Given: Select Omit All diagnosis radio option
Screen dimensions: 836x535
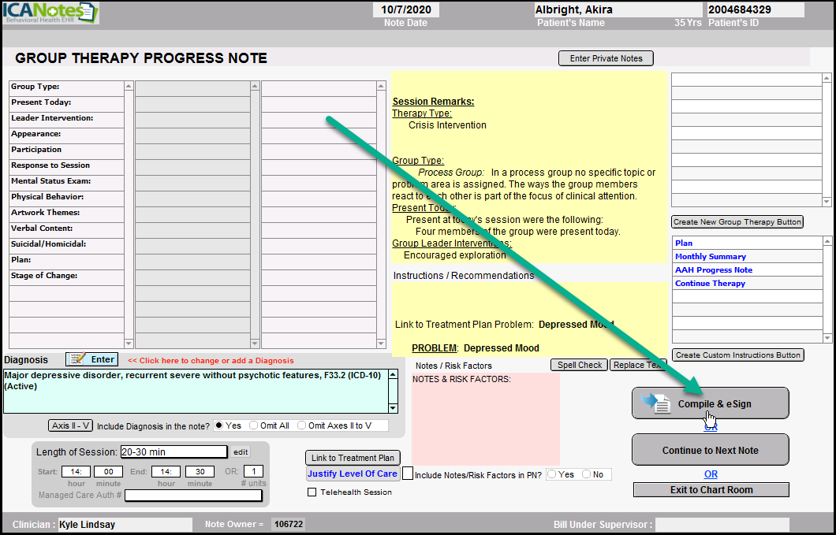Looking at the screenshot, I should tap(253, 425).
